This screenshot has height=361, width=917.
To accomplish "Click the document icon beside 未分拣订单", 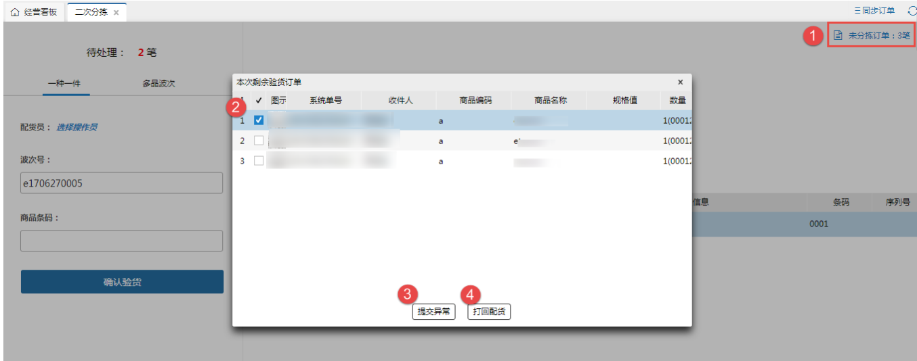I will pos(838,35).
